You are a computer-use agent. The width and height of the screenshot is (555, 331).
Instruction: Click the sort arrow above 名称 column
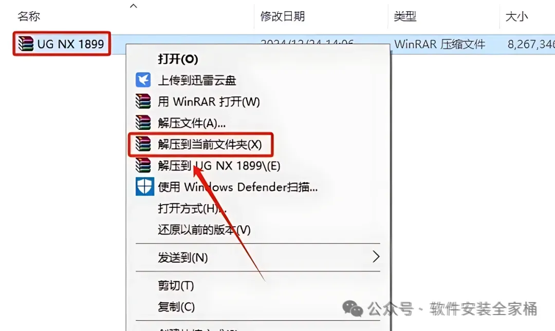click(134, 6)
